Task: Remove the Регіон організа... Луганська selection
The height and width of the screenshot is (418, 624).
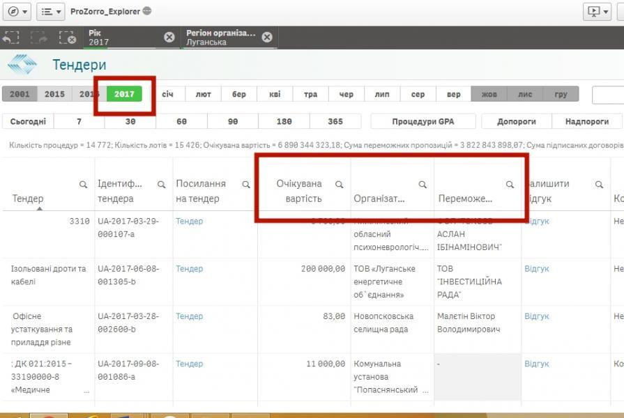Action: 266,38
